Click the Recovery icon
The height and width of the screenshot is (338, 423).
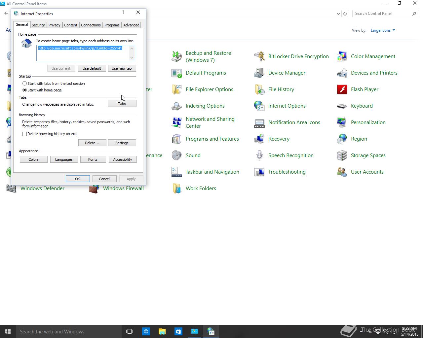click(259, 139)
